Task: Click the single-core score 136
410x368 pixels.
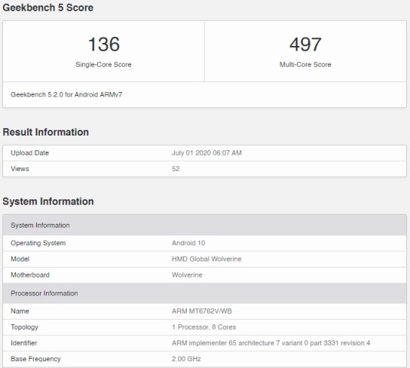Action: [103, 44]
